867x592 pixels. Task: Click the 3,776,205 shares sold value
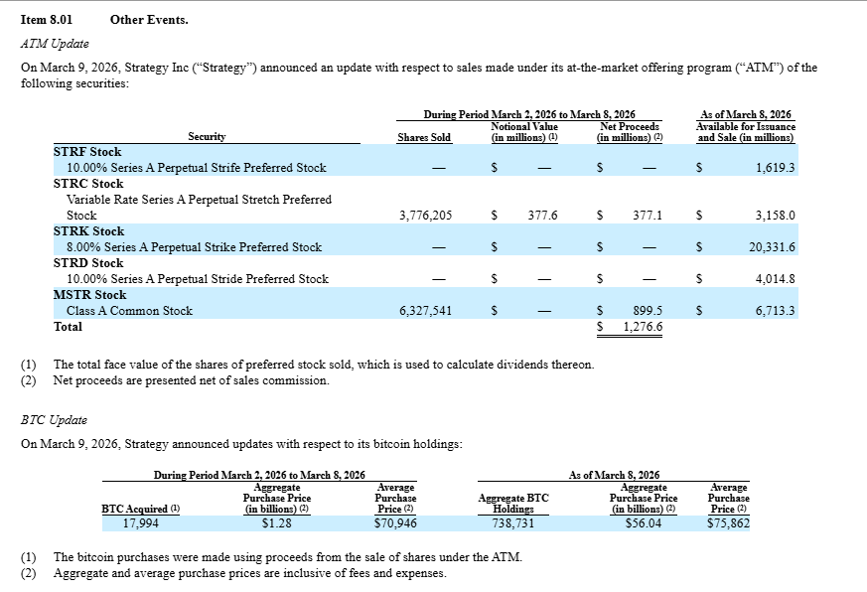425,216
